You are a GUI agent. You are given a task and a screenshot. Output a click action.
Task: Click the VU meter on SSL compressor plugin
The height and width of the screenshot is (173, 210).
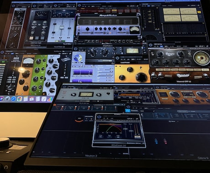coord(41,15)
